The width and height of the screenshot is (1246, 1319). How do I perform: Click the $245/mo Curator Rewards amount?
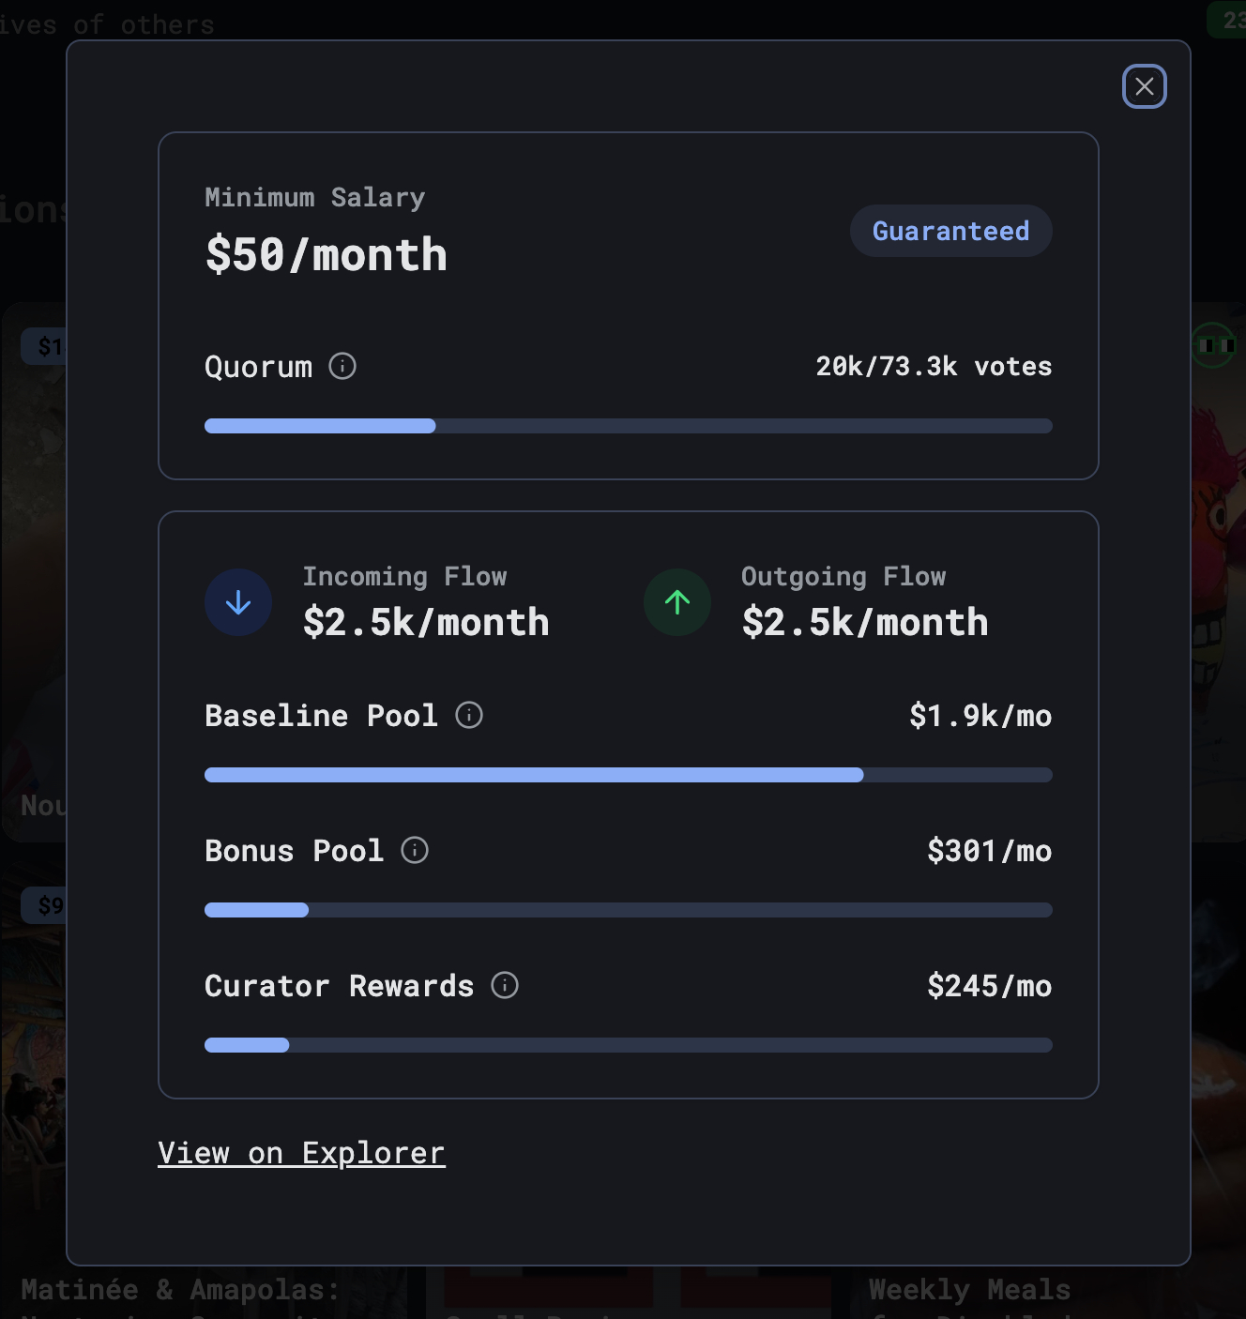click(989, 986)
